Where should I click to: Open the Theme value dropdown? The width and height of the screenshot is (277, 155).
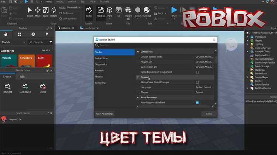tap(204, 92)
